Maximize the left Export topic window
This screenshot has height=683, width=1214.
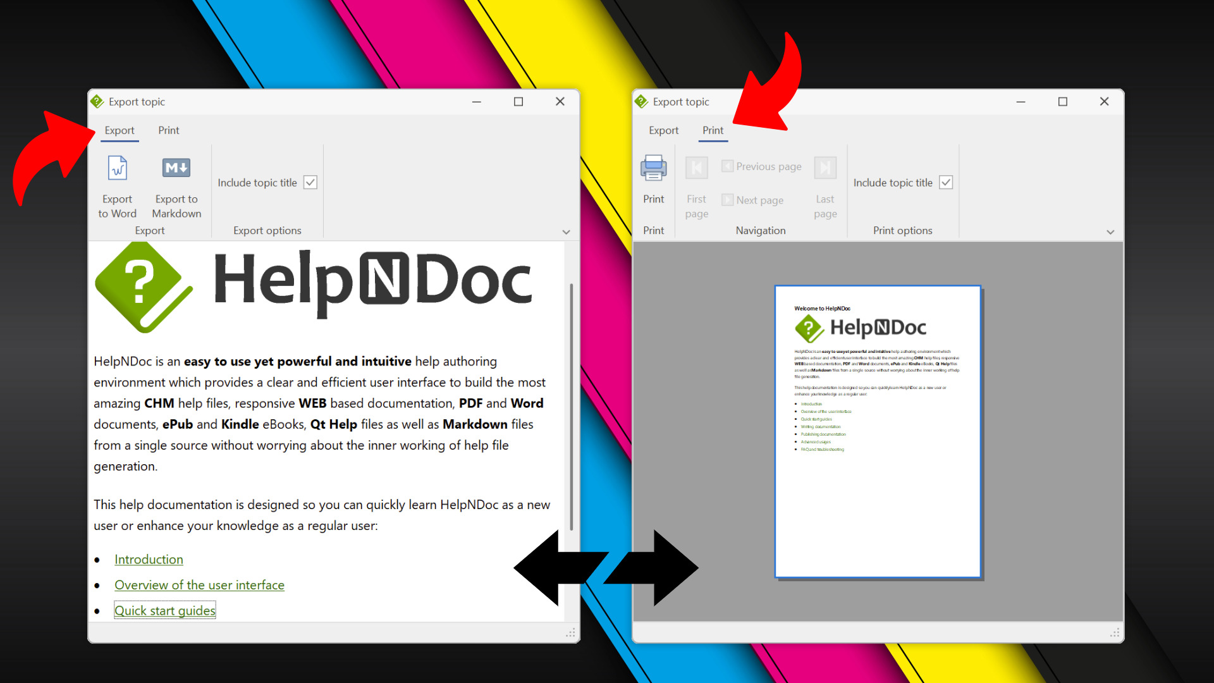518,102
